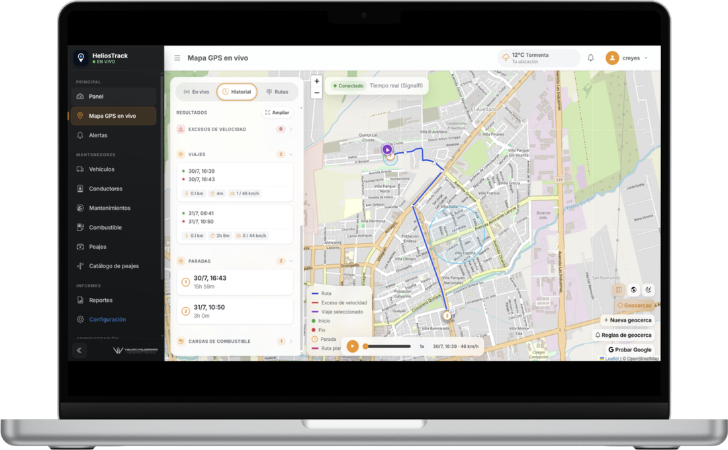Screen dimensions: 728x450
Task: Click the Reportes document icon in the sidebar
Action: (80, 300)
